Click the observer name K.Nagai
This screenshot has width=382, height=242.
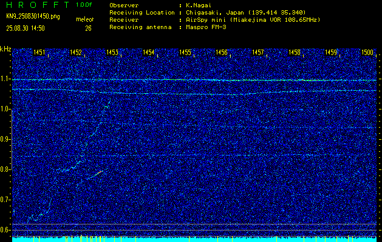click(x=199, y=5)
